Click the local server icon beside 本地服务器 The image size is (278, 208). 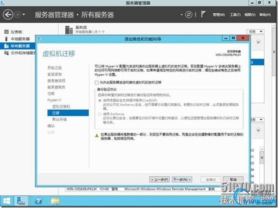point(6,39)
